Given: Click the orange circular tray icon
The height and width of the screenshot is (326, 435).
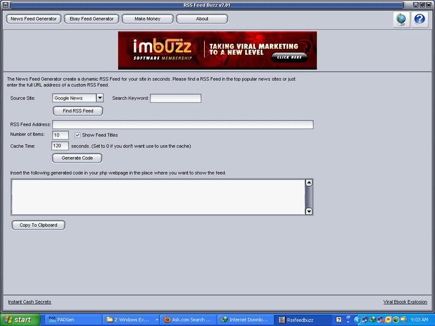Looking at the screenshot, I should point(388,319).
